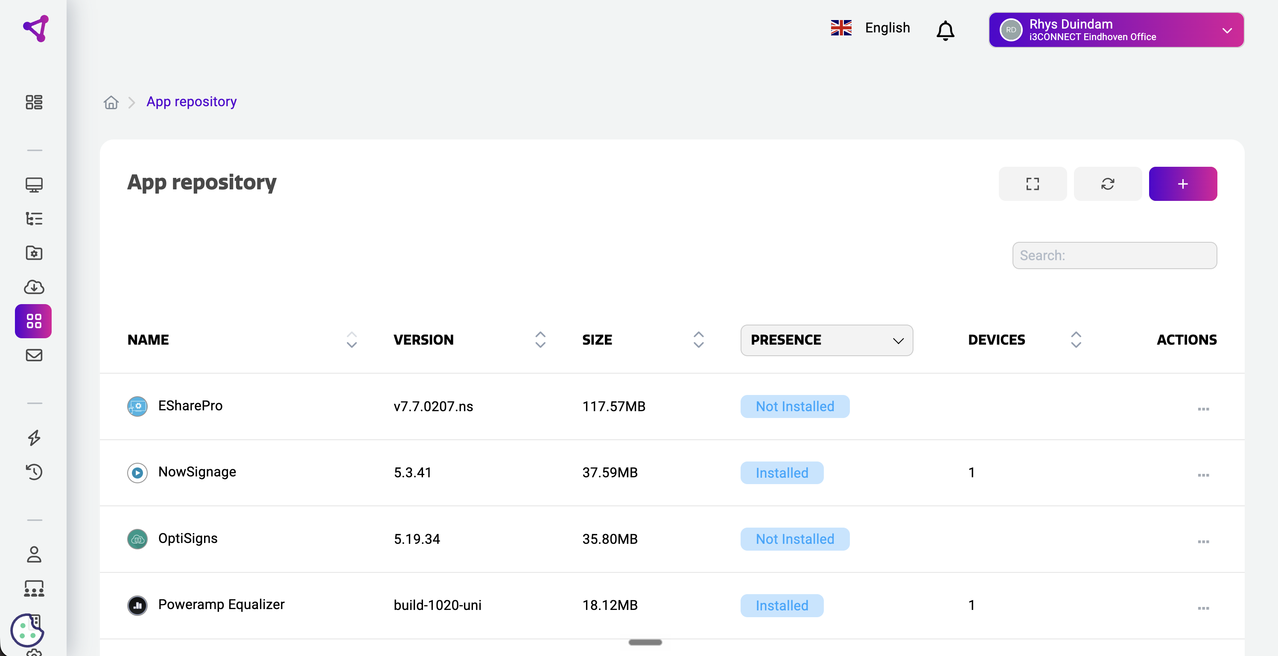Open actions menu for OptiSigns

(x=1203, y=541)
